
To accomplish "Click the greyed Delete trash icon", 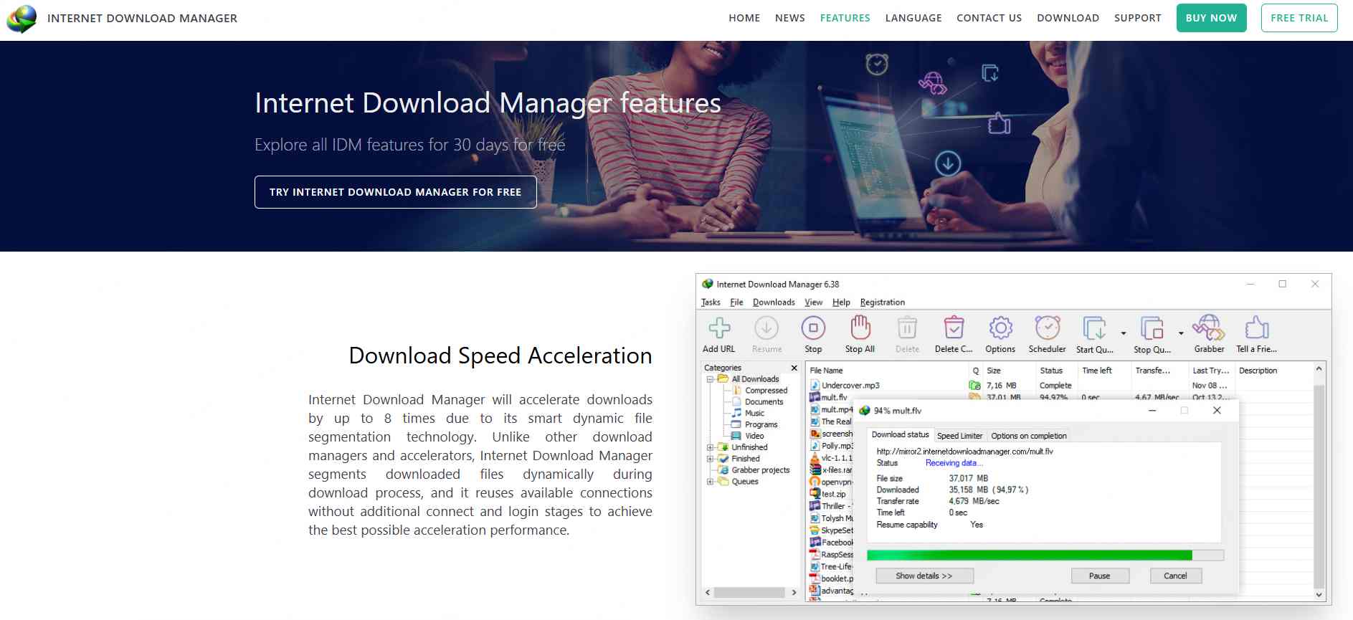I will (x=907, y=328).
